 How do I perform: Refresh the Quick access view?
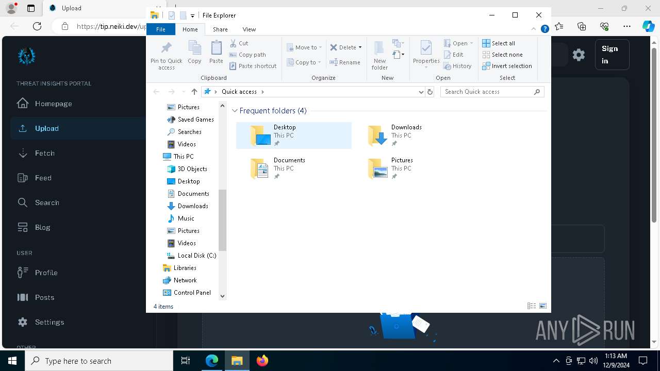click(x=430, y=92)
